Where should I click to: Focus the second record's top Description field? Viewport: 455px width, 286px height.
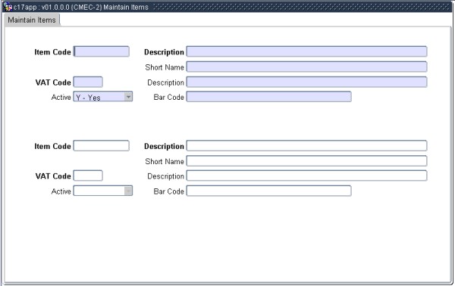point(306,145)
